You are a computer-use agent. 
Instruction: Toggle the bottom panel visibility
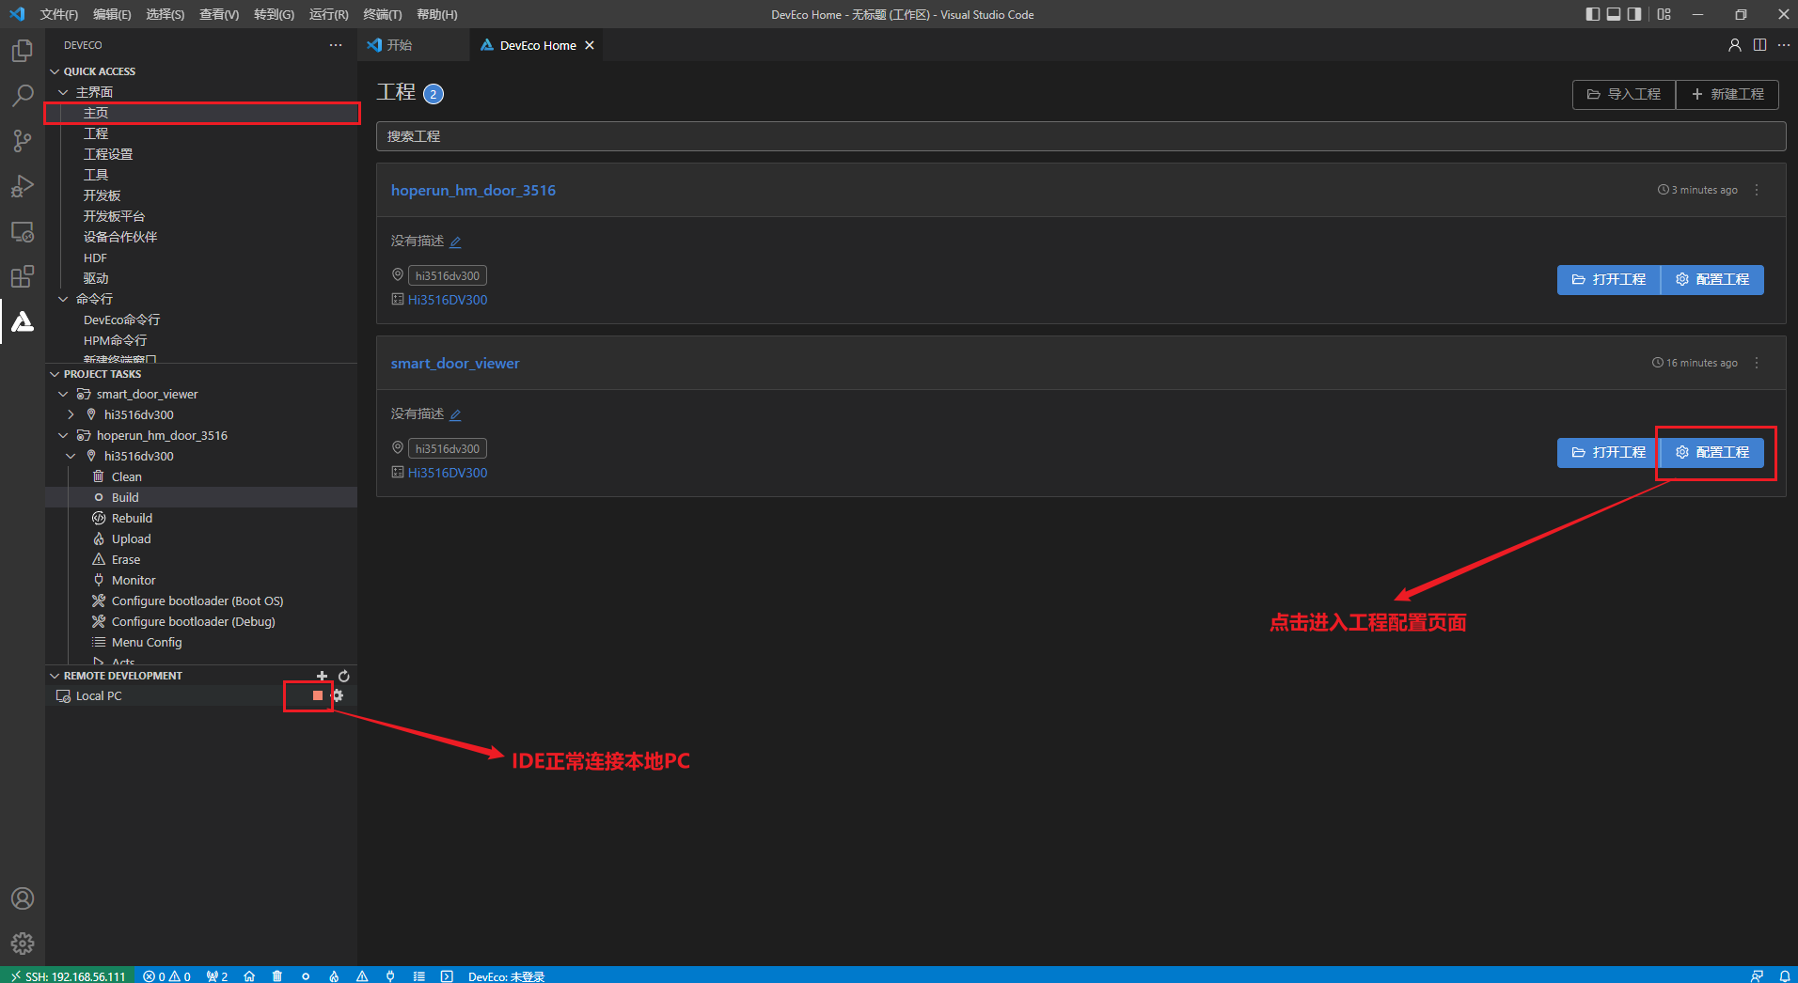tap(1614, 14)
